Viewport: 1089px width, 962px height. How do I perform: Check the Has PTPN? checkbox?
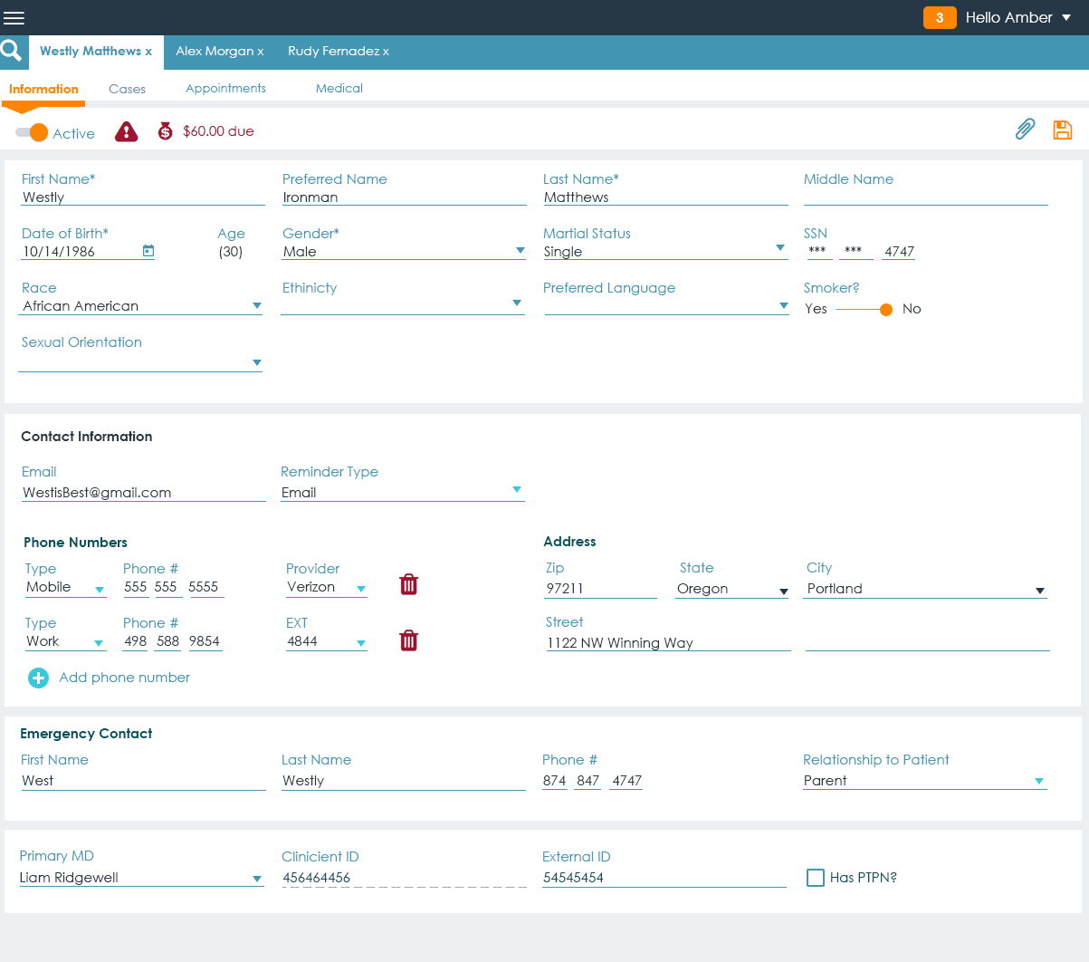click(816, 877)
